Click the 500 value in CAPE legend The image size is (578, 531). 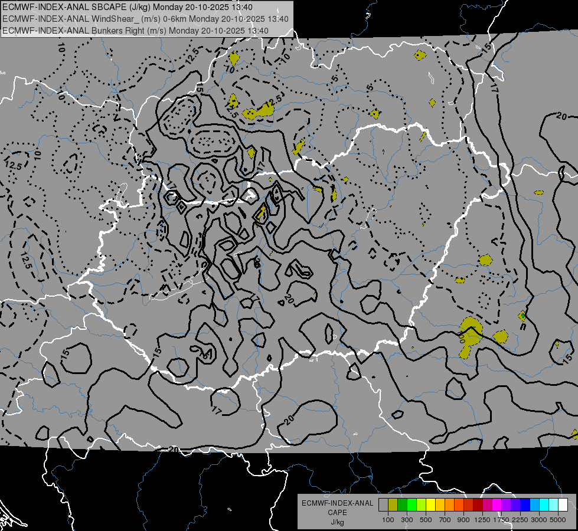point(426,520)
